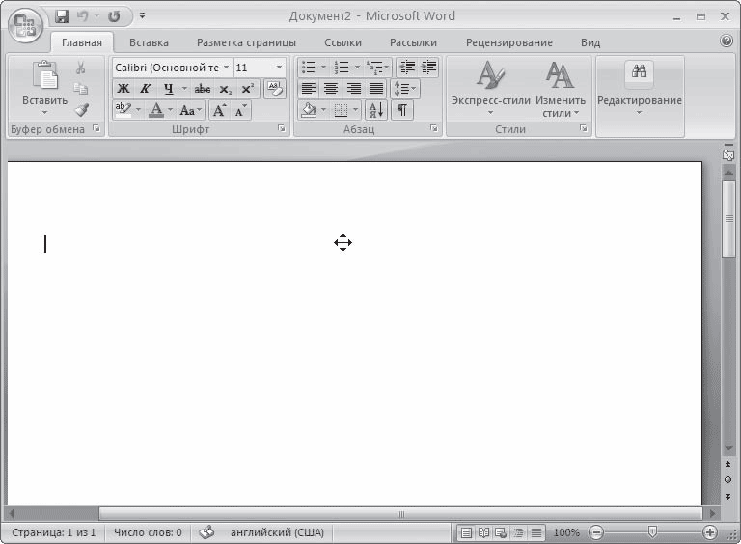The width and height of the screenshot is (741, 544).
Task: Click the Cut scissors icon
Action: (81, 68)
